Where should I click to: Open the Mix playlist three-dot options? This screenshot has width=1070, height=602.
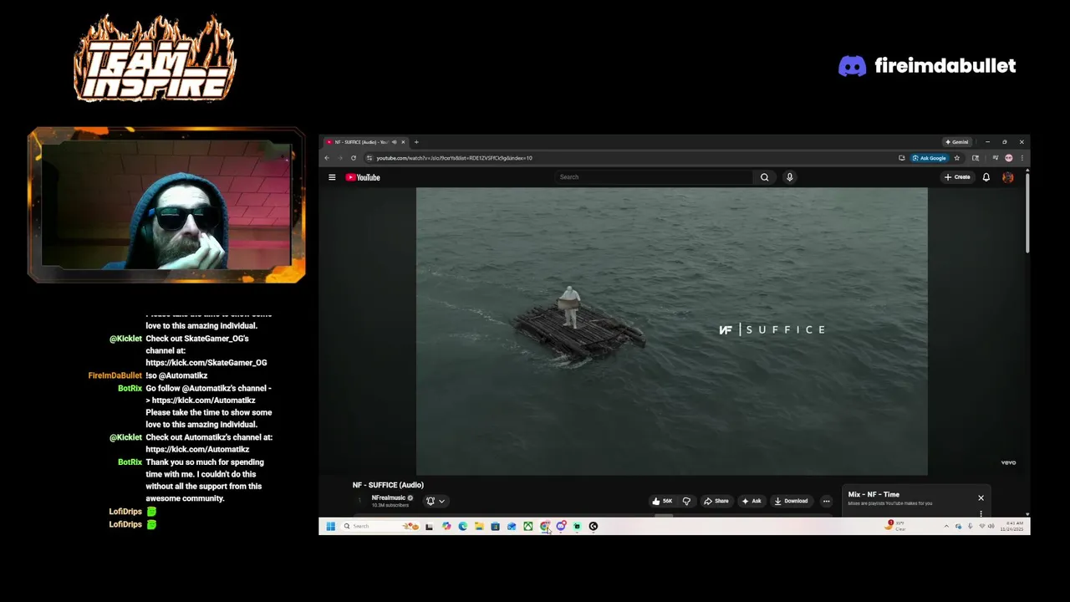pos(981,513)
